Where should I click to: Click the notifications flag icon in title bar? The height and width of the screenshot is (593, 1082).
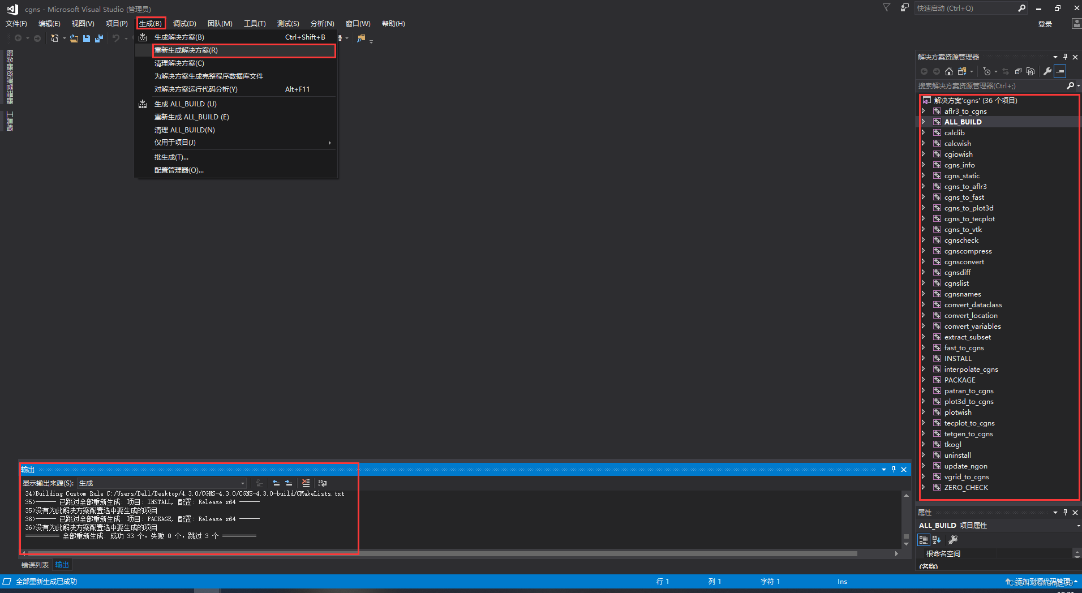click(x=887, y=8)
